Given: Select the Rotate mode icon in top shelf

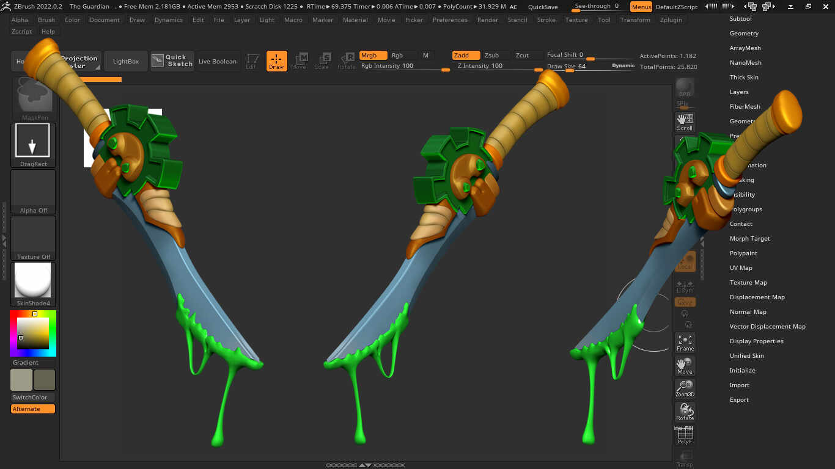Looking at the screenshot, I should click(346, 61).
